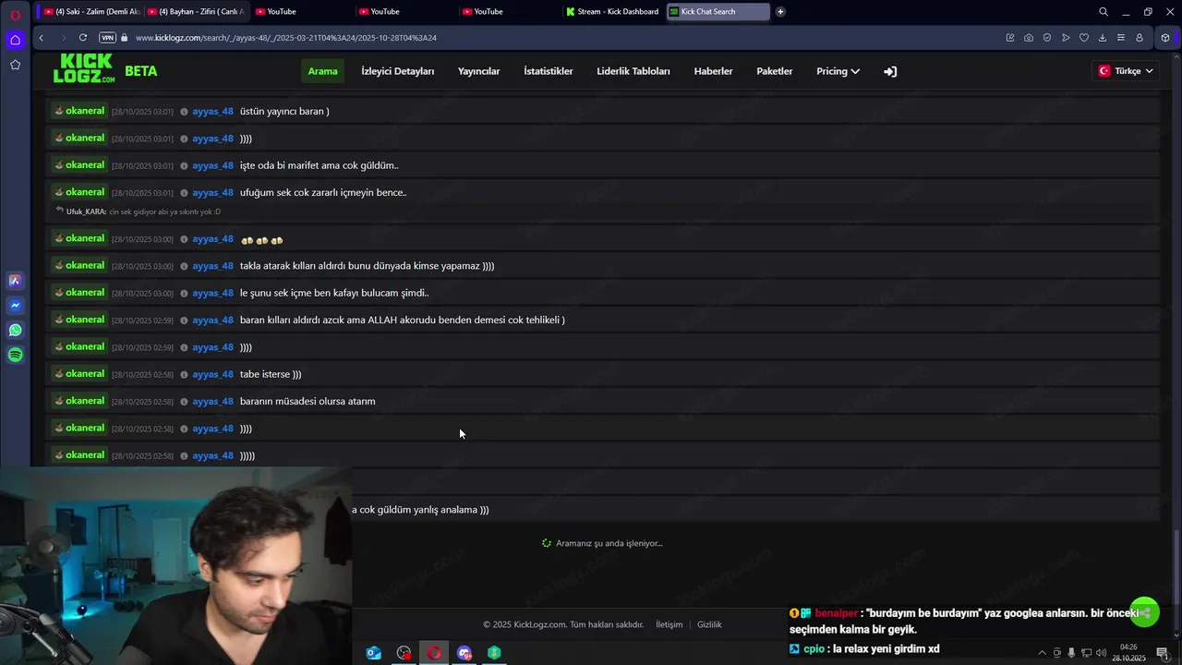Open extensions cube icon
1182x665 pixels.
click(1165, 38)
